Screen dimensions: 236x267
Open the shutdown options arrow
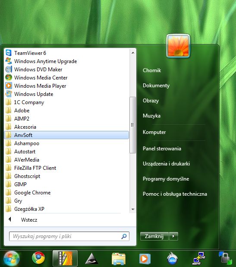coord(173,236)
